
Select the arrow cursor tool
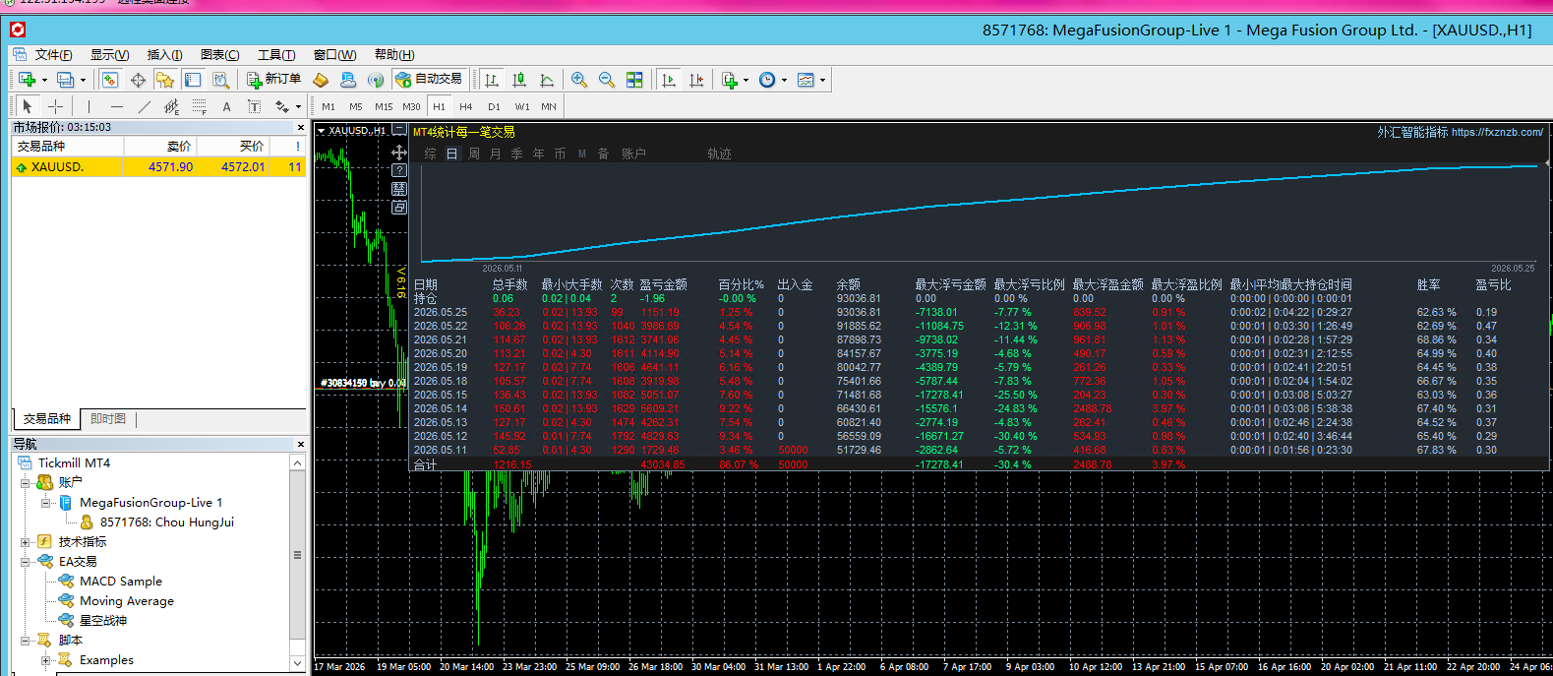[28, 106]
